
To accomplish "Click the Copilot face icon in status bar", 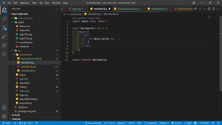I will 195,123.
